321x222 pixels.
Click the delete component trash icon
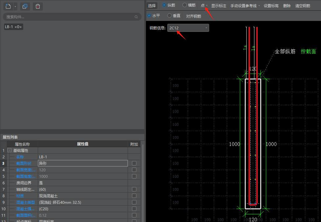[38, 6]
